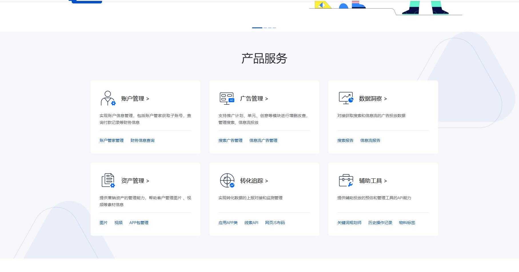
Task: Open the 关键词规划师 tool link
Action: coord(349,223)
